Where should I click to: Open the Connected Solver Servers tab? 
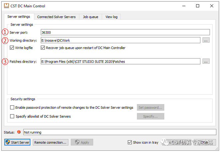coord(56,17)
